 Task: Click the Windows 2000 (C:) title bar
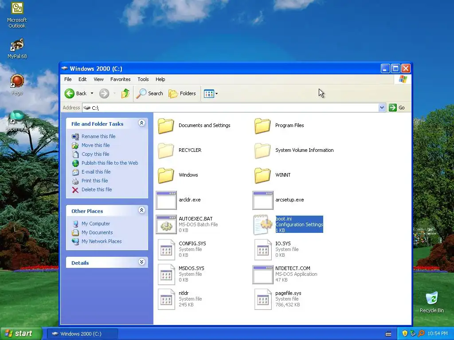pyautogui.click(x=220, y=69)
